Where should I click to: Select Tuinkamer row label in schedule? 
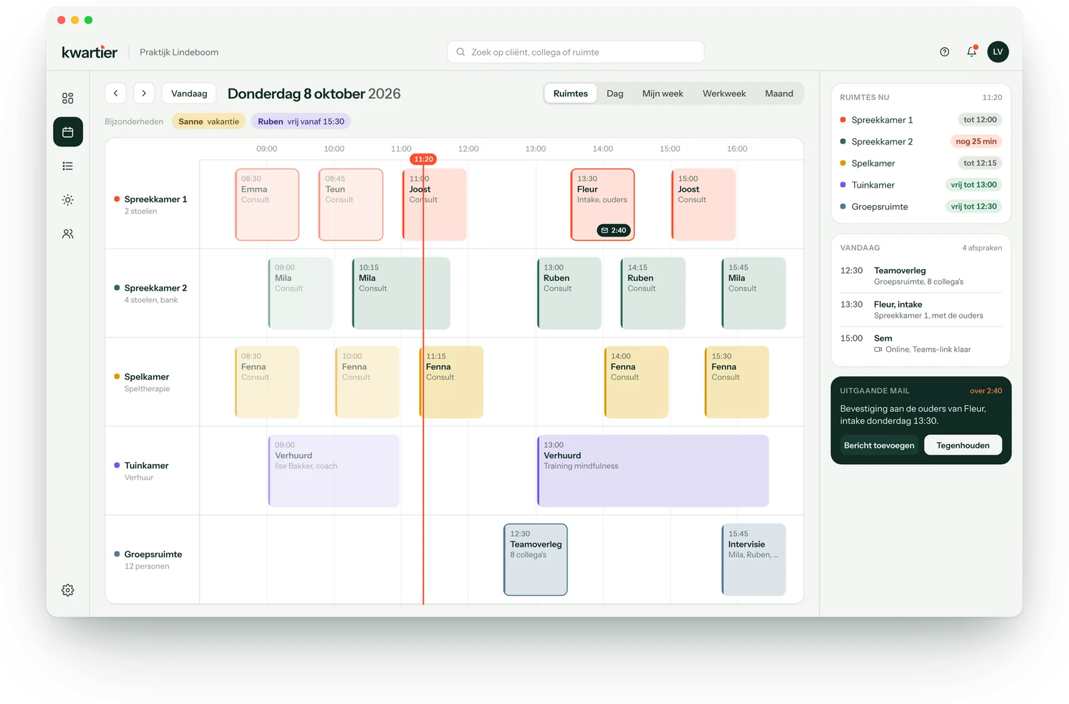146,465
